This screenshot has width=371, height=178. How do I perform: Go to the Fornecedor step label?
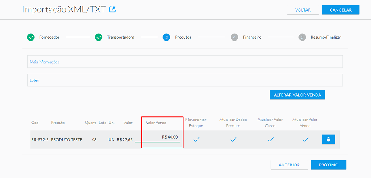click(49, 37)
